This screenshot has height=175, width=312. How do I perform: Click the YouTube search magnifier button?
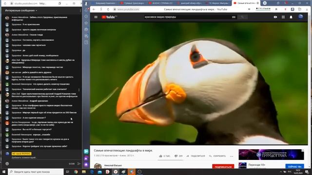[242, 17]
